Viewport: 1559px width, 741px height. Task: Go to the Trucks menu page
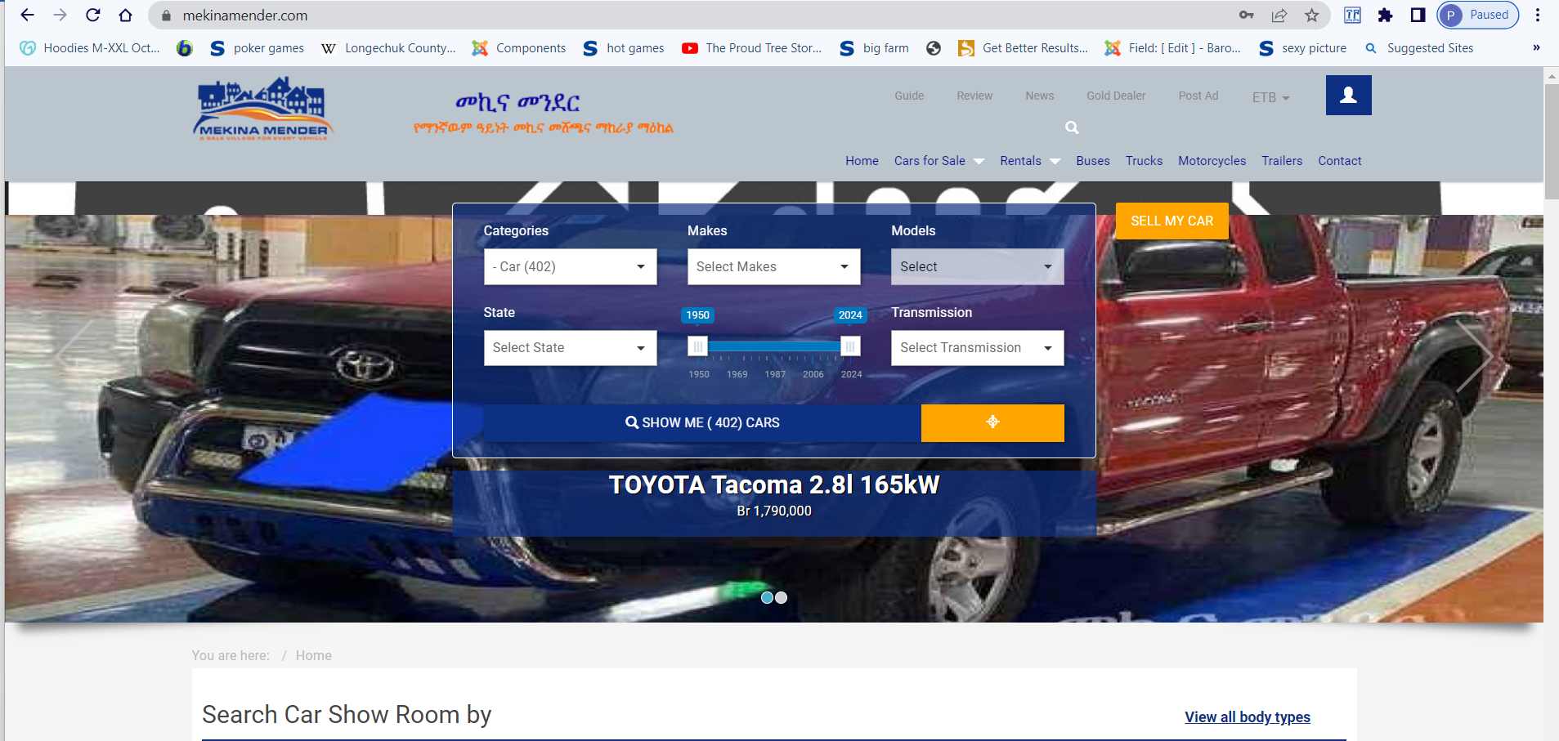click(1144, 161)
